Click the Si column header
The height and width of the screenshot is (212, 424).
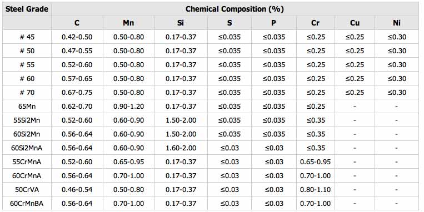(x=181, y=23)
